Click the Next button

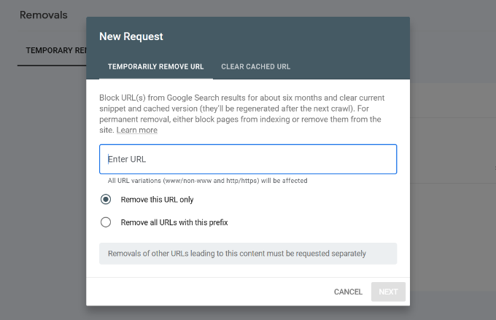point(388,292)
